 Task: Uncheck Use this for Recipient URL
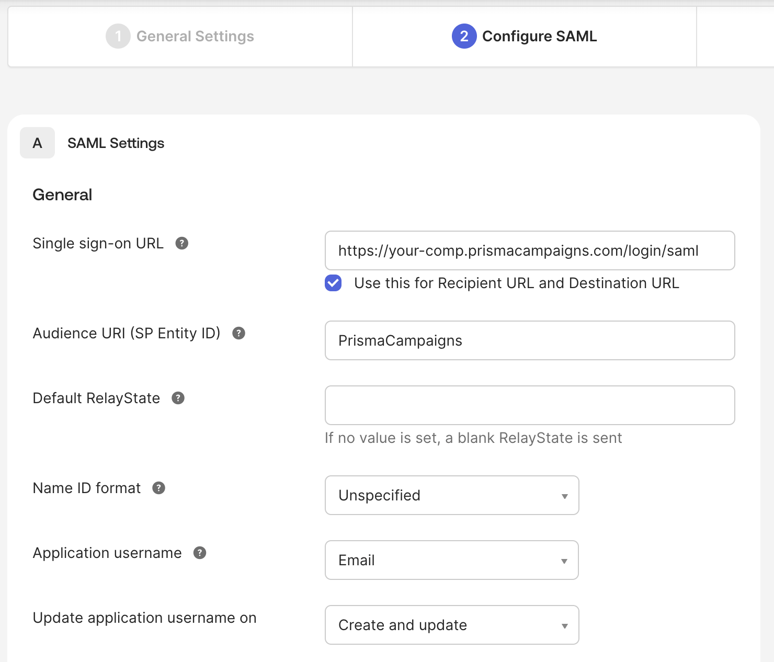333,283
